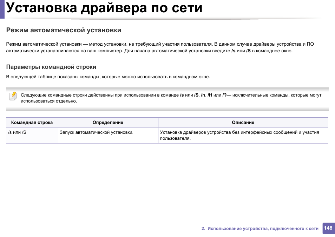Click subheading 'Параметры командной строки'

51,67
